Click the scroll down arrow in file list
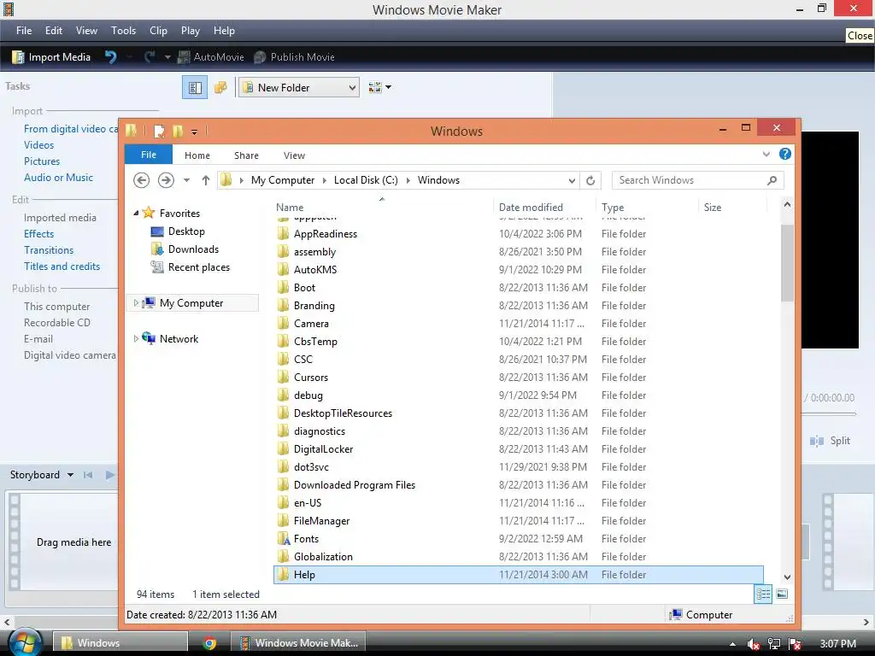 (x=787, y=577)
